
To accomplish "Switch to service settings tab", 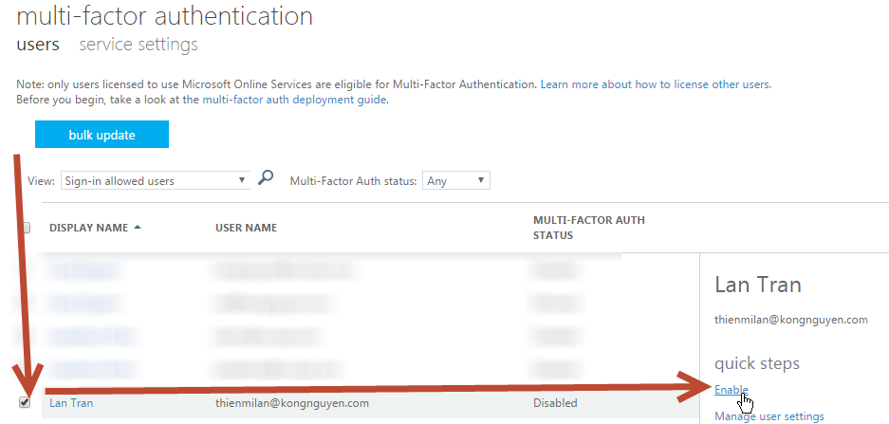I will 139,45.
